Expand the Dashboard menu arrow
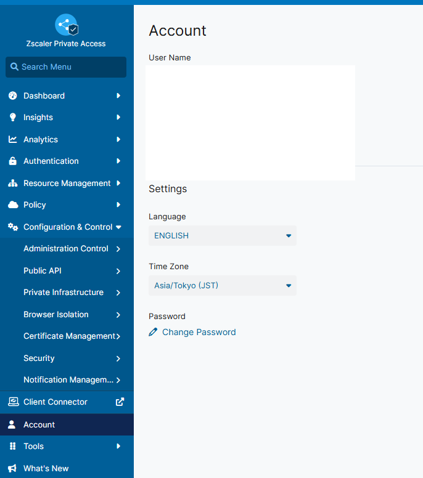Image resolution: width=423 pixels, height=478 pixels. click(x=118, y=95)
